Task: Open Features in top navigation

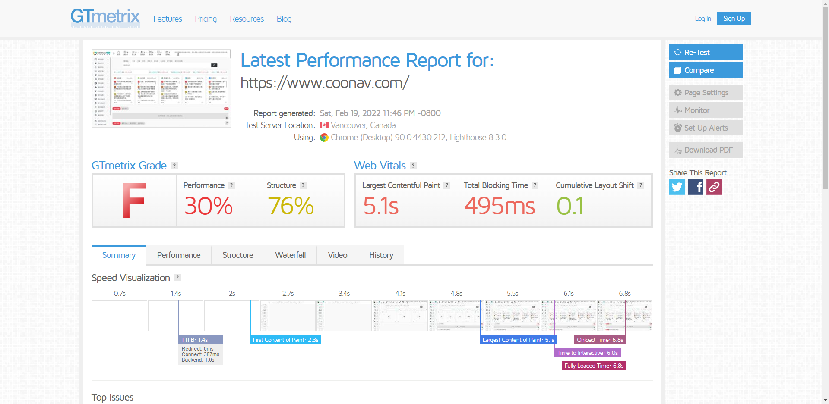Action: [168, 19]
